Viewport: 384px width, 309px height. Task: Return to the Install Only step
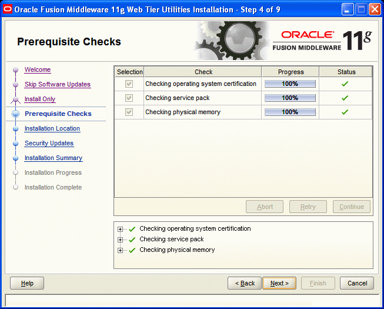tap(40, 99)
